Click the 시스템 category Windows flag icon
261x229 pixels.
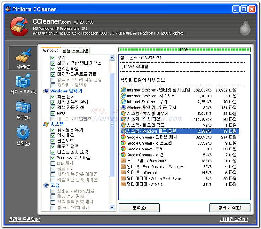46,124
